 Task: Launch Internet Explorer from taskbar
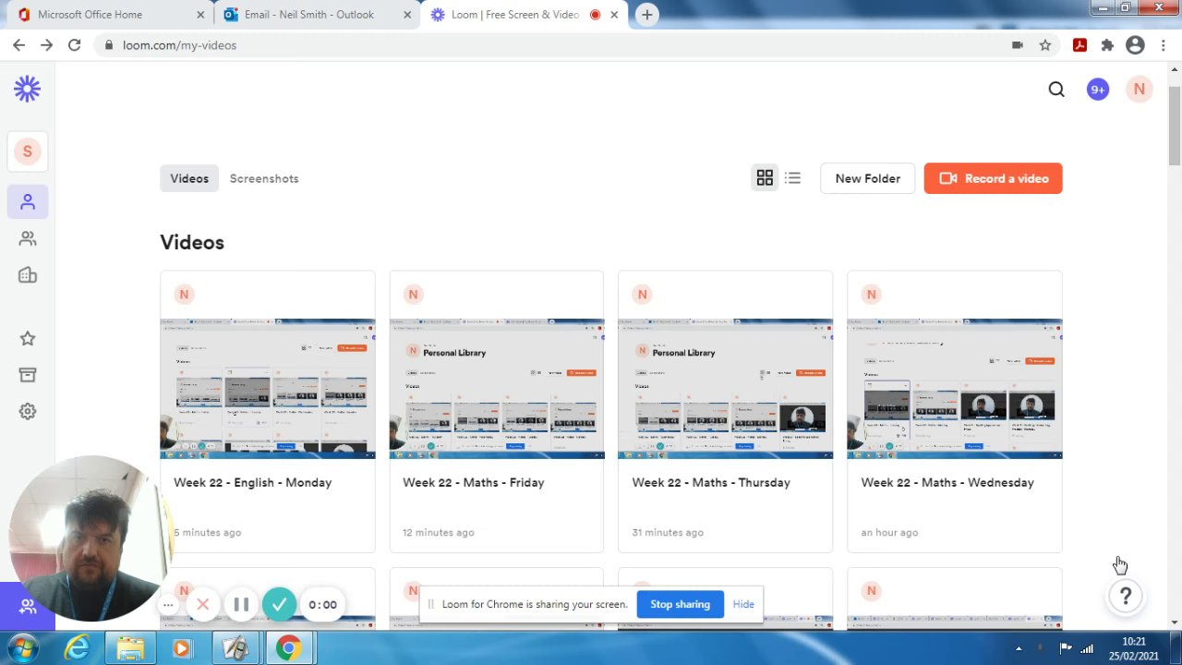[77, 648]
